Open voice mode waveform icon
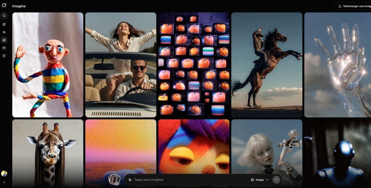371x188 pixels. 4,32
